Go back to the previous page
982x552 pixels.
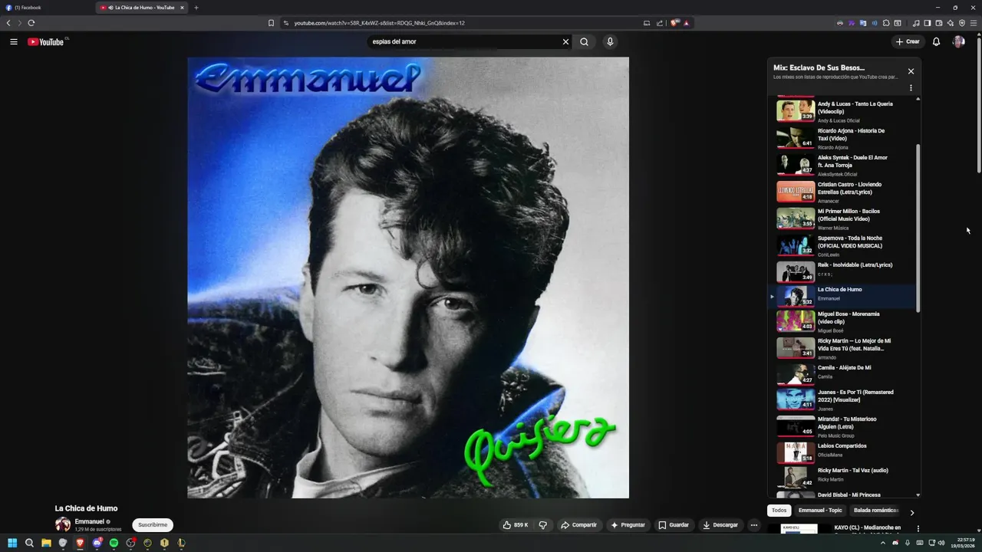pyautogui.click(x=8, y=23)
